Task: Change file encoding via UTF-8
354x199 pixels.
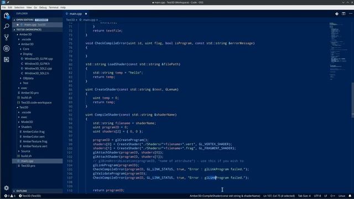Action: (317, 196)
